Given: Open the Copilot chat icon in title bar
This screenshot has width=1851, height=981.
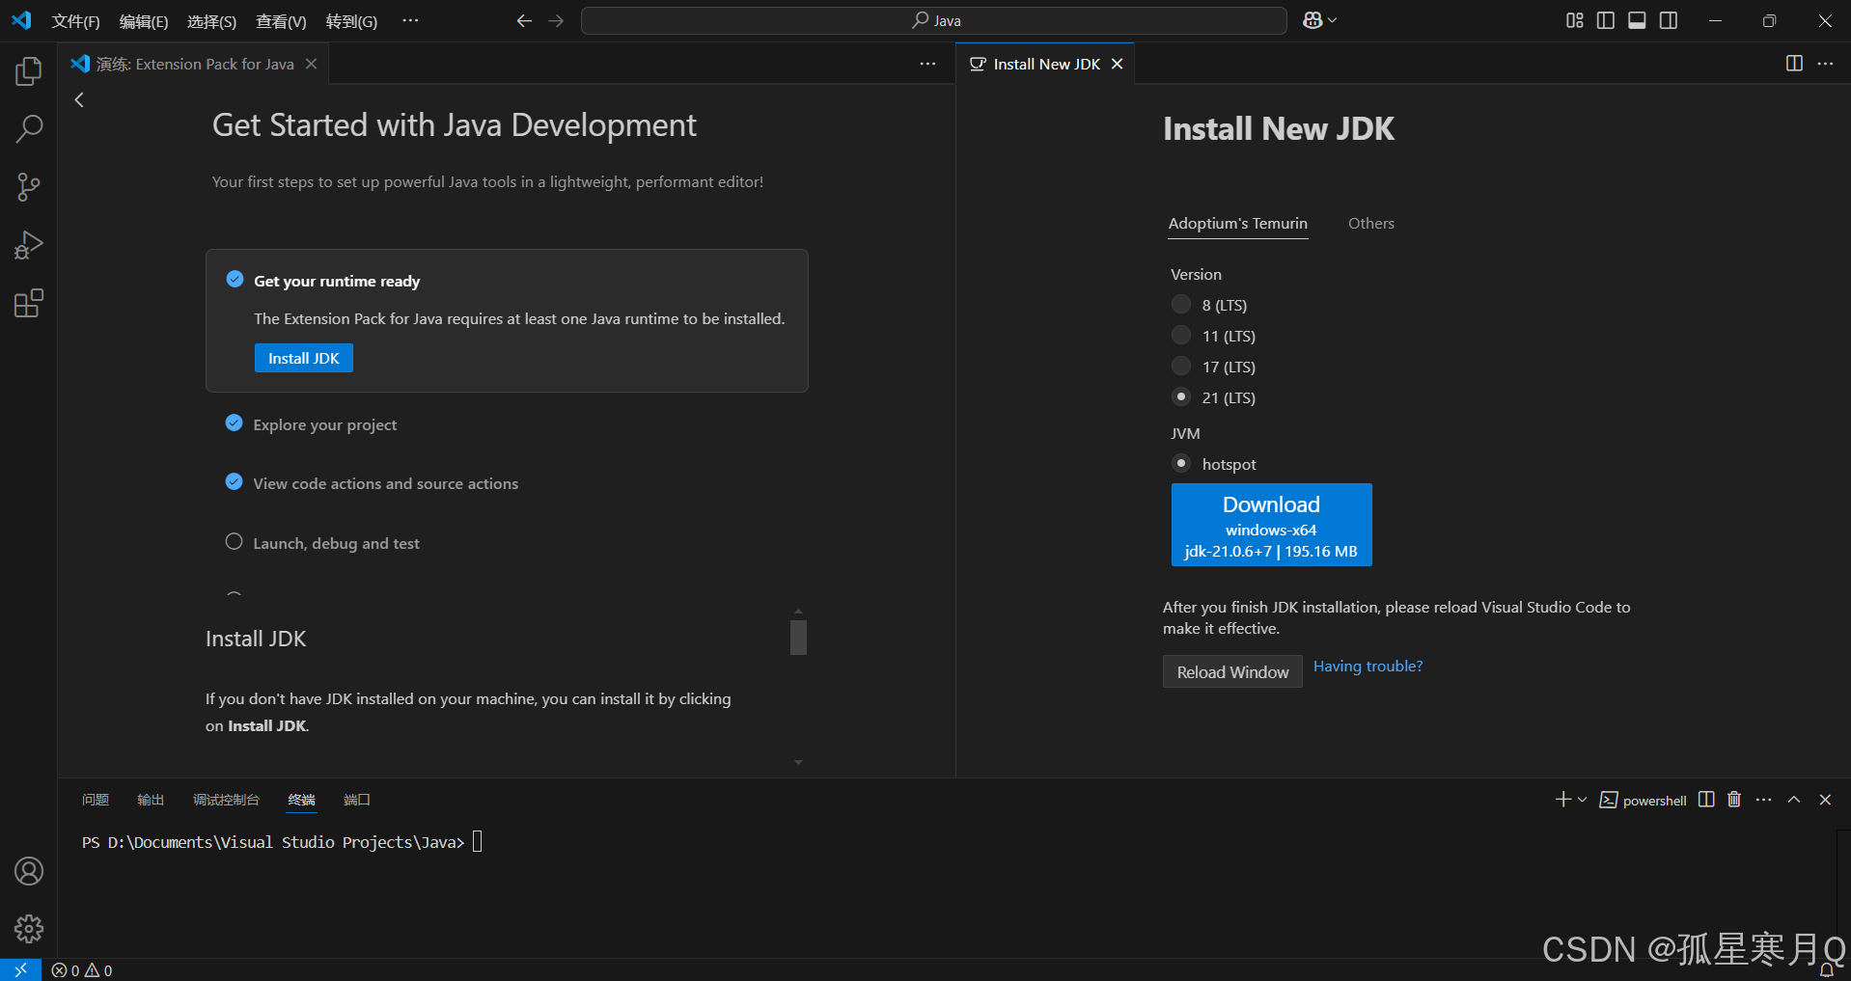Looking at the screenshot, I should coord(1312,20).
